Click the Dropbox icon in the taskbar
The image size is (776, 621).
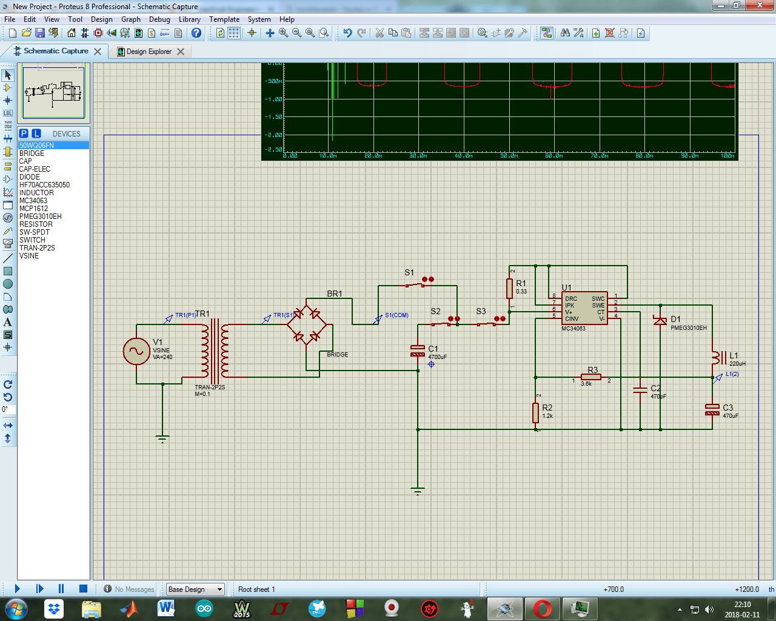point(53,608)
